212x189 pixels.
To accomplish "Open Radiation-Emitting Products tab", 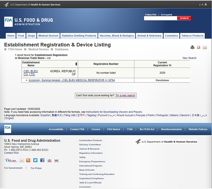I will pyautogui.click(x=79, y=36).
